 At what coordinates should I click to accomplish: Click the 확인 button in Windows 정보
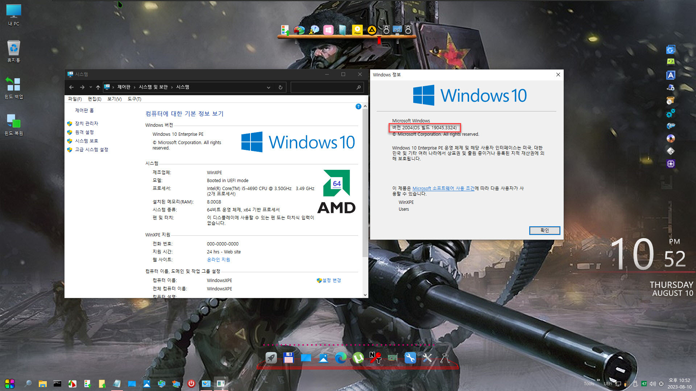(544, 230)
